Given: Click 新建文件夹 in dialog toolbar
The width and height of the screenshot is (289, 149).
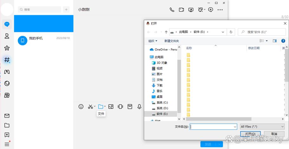Looking at the screenshot, I should pos(172,41).
